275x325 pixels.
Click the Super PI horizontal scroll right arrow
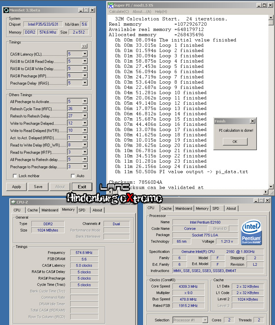(x=266, y=192)
